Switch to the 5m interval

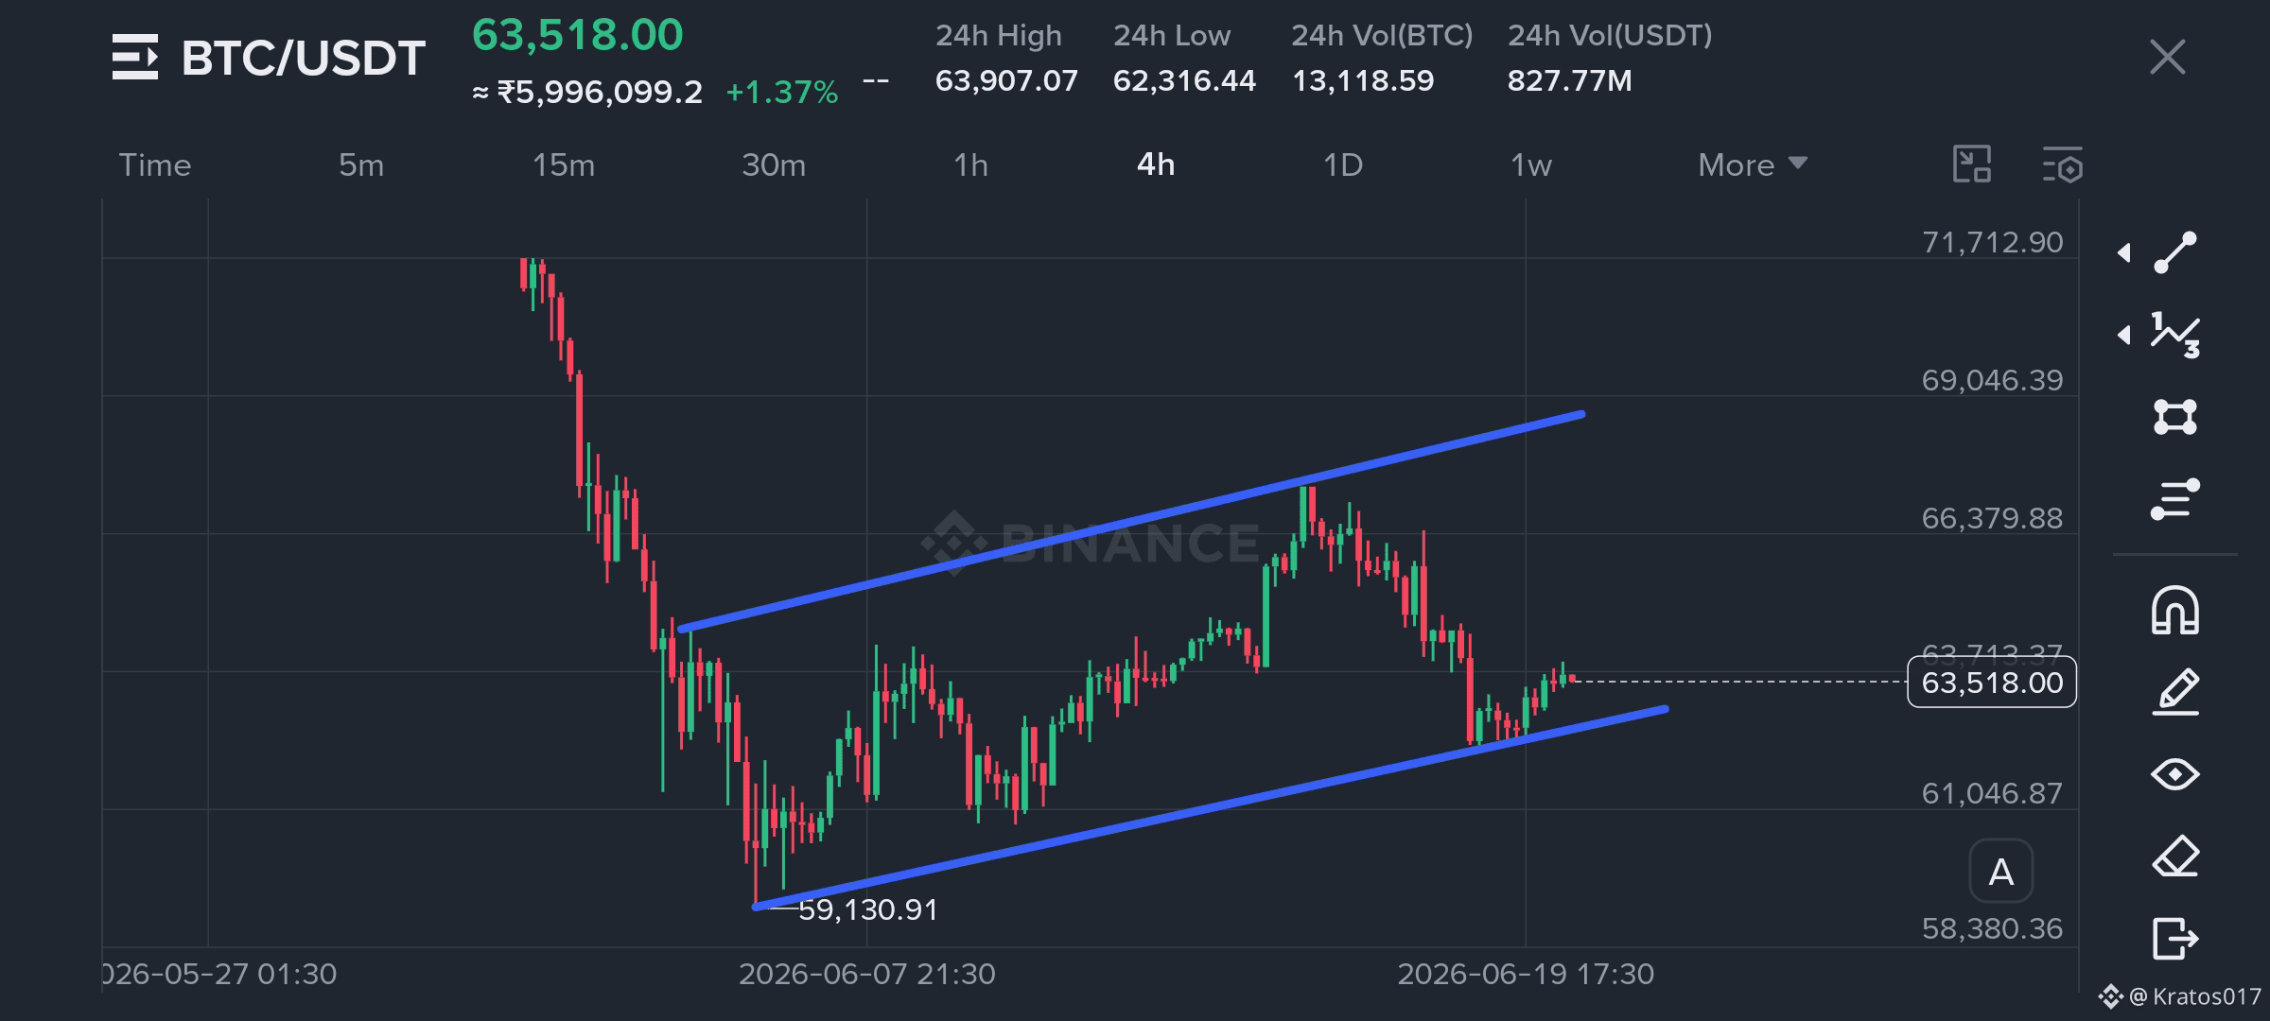(361, 164)
